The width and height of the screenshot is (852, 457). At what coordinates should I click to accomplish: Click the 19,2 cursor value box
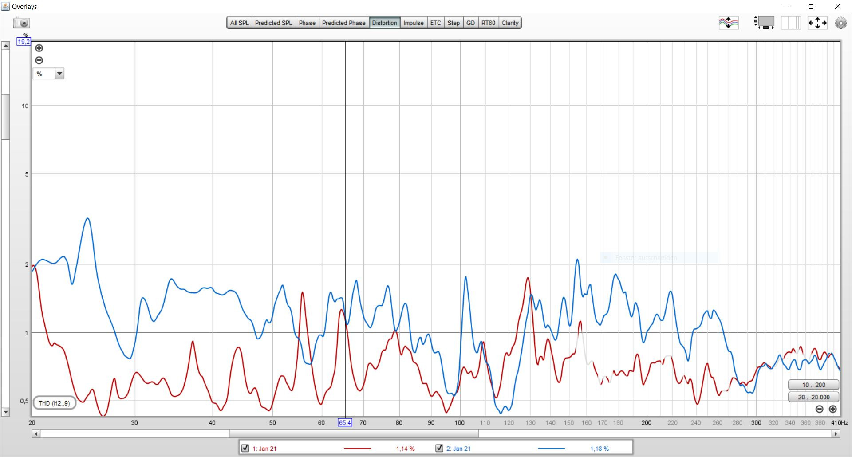pyautogui.click(x=24, y=42)
